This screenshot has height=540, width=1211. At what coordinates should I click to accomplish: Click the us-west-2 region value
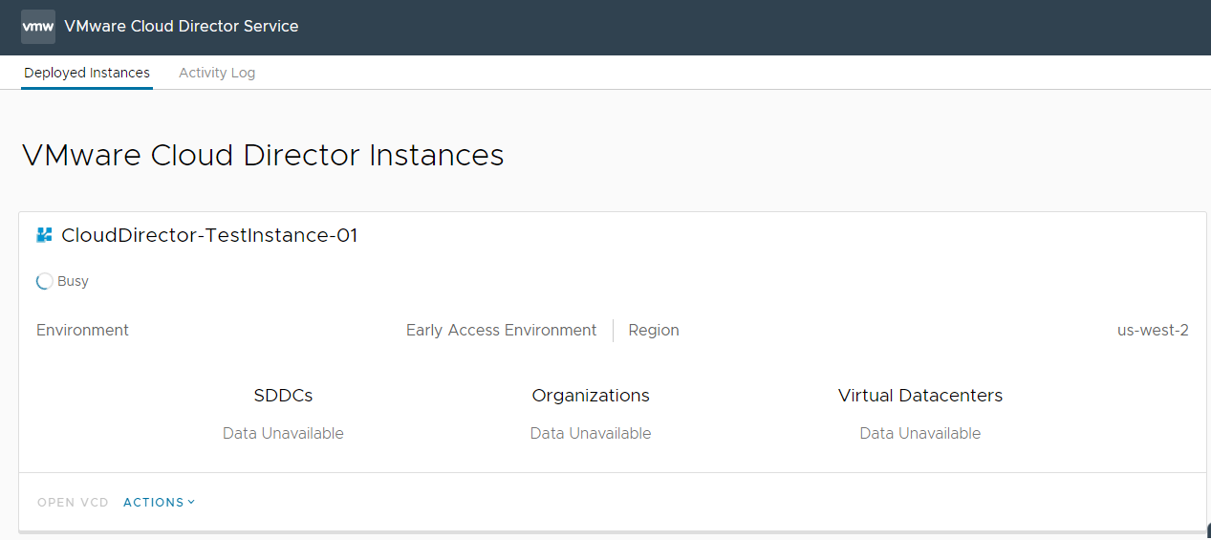click(1153, 330)
